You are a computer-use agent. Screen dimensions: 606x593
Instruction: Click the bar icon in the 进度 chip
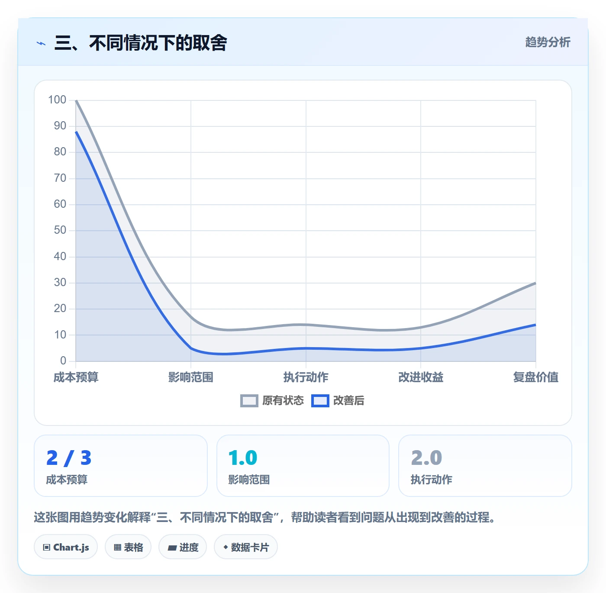172,548
